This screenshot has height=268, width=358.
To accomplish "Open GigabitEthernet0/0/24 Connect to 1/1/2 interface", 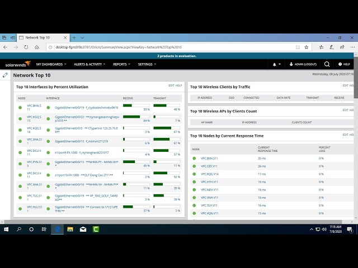I will point(86,209).
